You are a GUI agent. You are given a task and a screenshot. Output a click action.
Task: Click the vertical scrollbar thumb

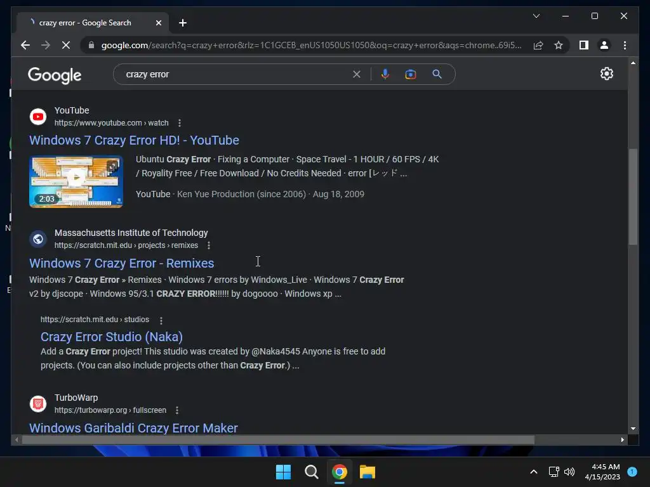[633, 197]
